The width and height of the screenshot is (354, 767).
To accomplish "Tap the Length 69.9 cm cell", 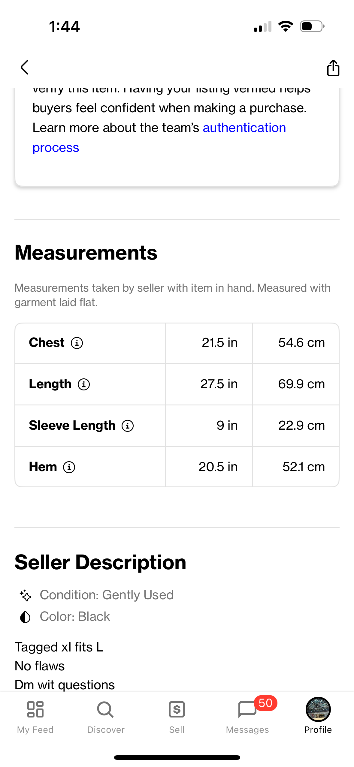I will pyautogui.click(x=296, y=384).
